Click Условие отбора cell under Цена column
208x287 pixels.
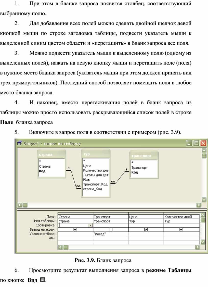(146, 234)
